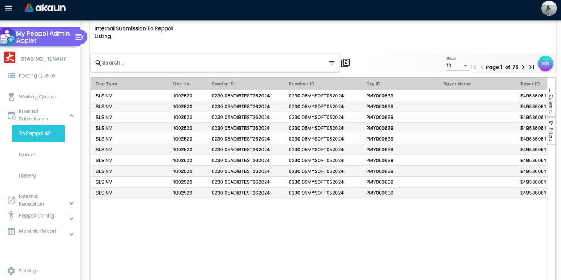561x280 pixels.
Task: Click the External Reception open-link icon
Action: (x=11, y=200)
